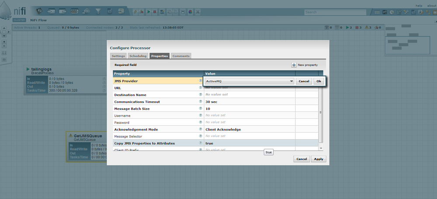Click the Delete toolbar icon
This screenshot has width=437, height=199.
click(198, 12)
